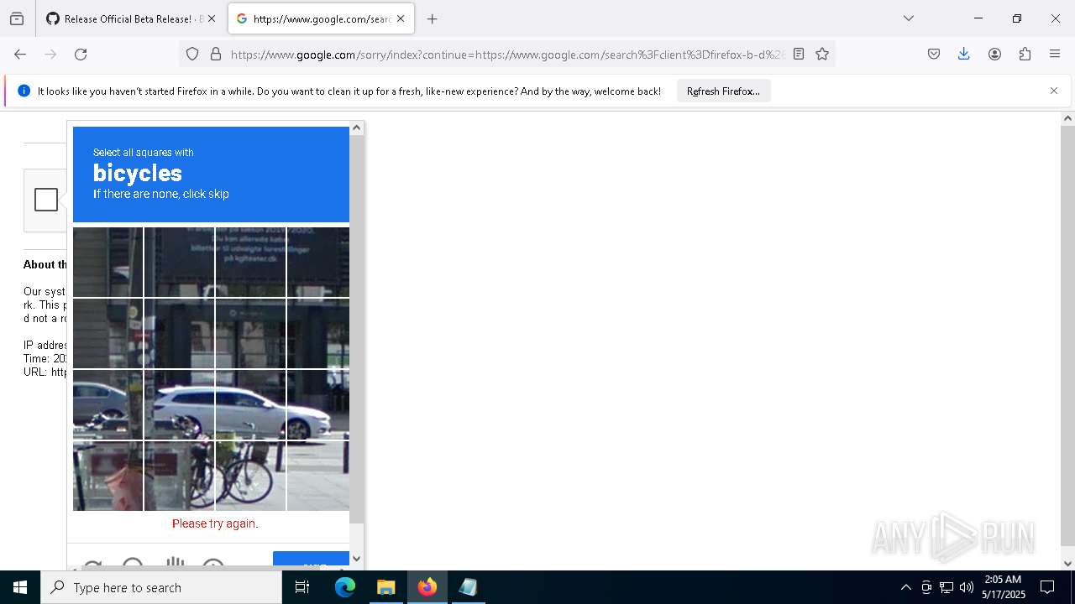Click the address bar URL field

coord(508,55)
